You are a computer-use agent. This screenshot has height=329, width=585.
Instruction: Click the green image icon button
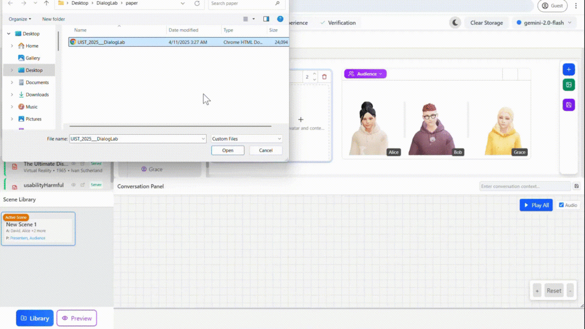coord(568,85)
